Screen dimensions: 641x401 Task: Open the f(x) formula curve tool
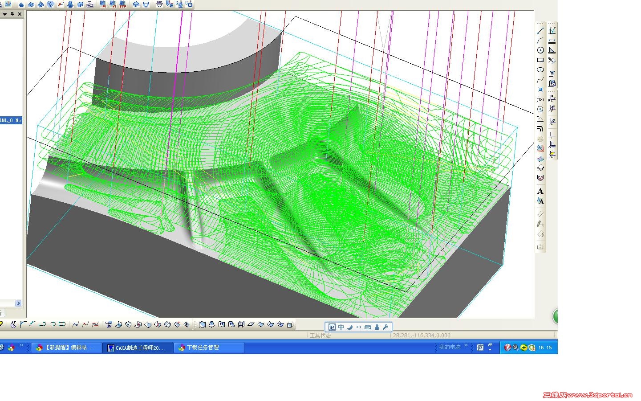540,99
